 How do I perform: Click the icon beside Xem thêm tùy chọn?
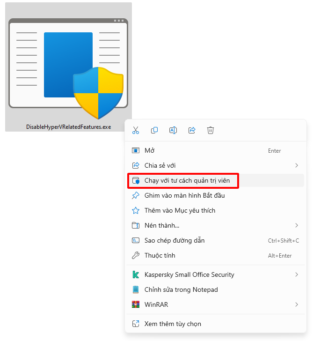click(136, 324)
